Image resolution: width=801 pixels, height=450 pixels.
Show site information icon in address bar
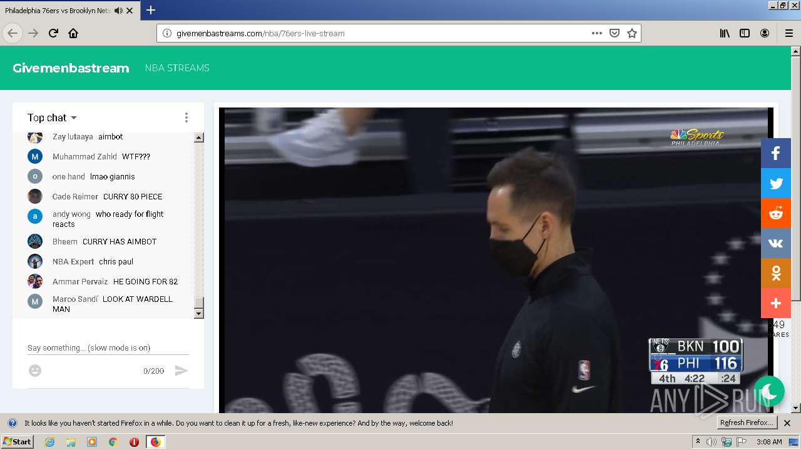166,33
